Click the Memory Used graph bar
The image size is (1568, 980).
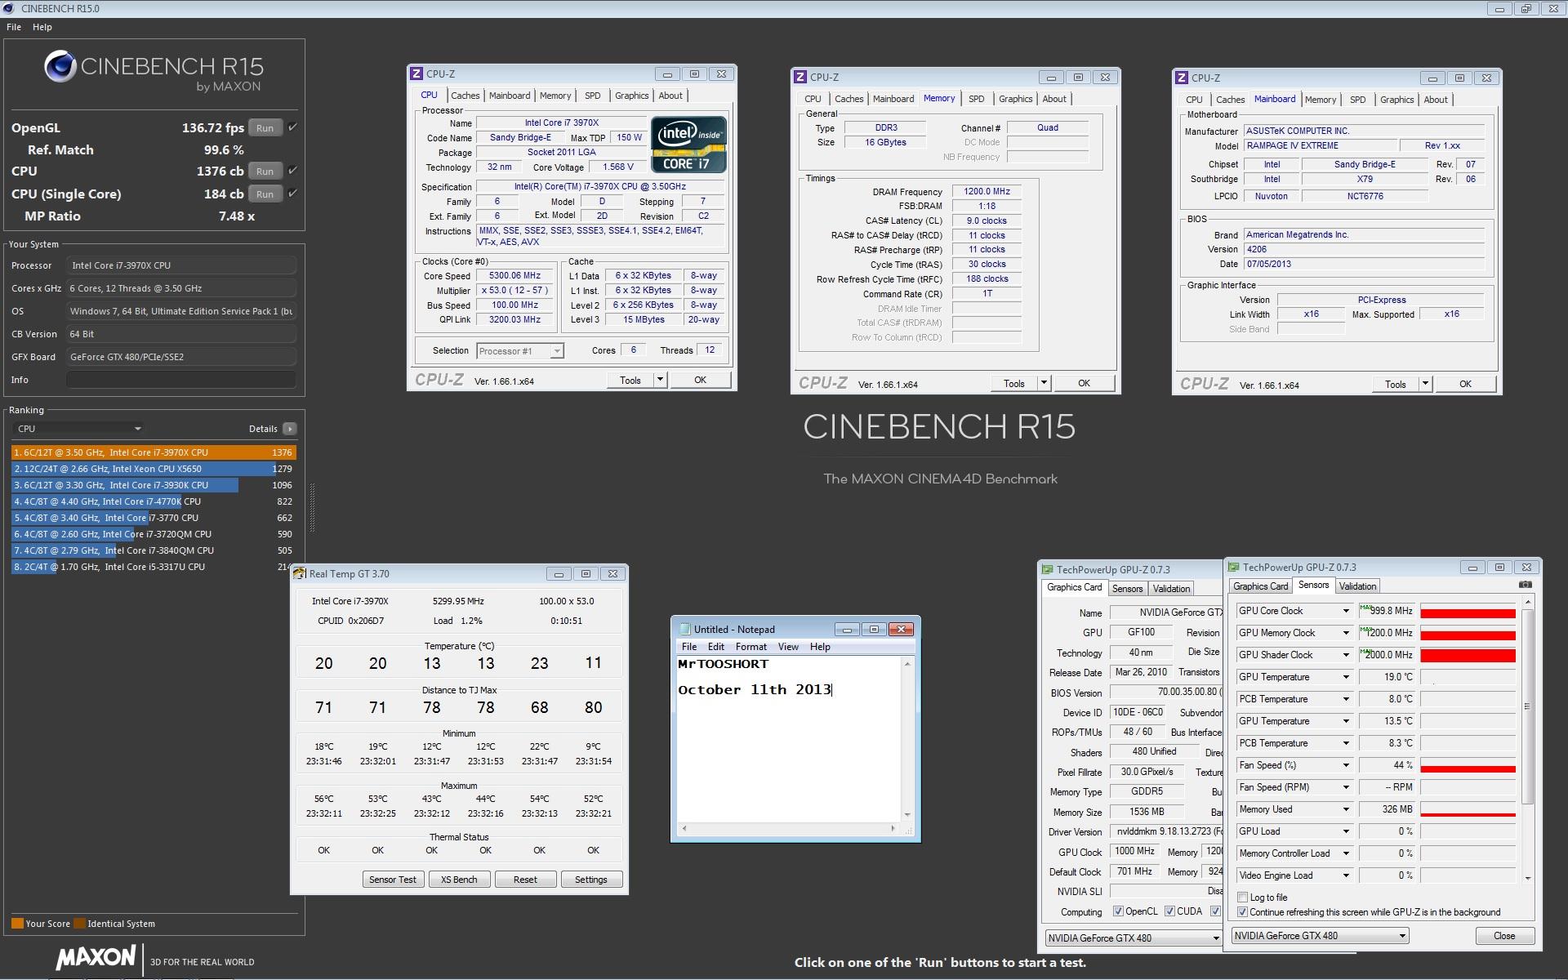[1468, 813]
